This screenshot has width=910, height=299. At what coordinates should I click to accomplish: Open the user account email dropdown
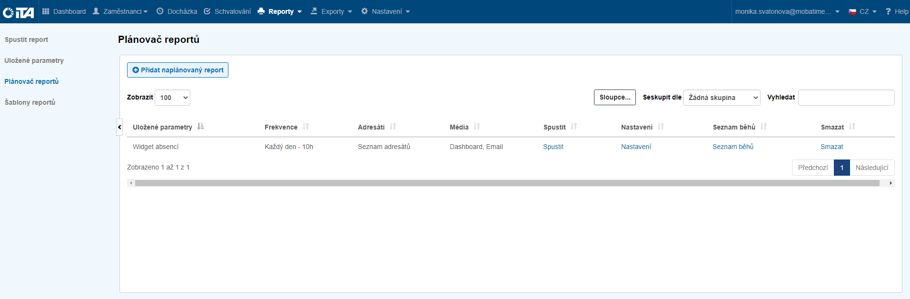pos(787,11)
